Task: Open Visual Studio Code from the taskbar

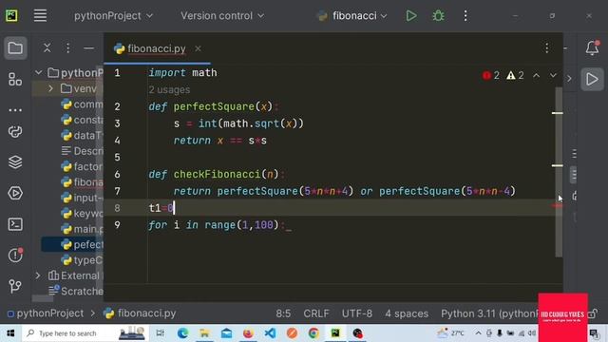Action: coord(270,333)
